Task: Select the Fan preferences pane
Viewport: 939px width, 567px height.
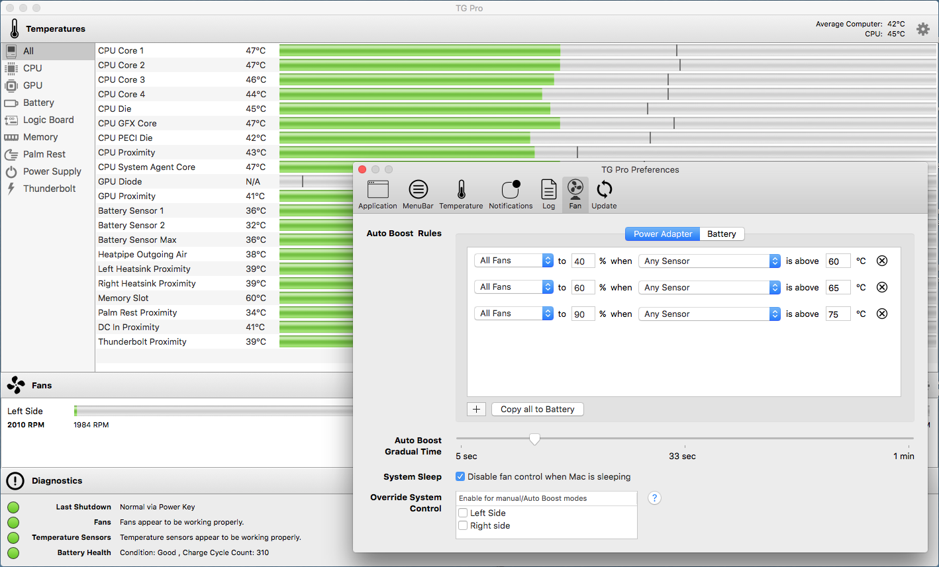Action: (575, 195)
